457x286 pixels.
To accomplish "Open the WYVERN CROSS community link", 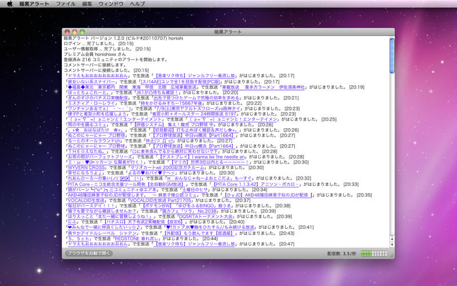I will pyautogui.click(x=86, y=168).
